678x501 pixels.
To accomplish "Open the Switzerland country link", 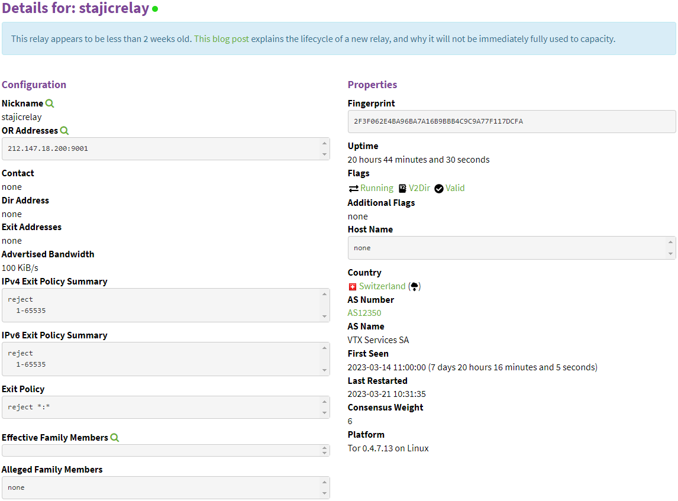I will pyautogui.click(x=382, y=286).
